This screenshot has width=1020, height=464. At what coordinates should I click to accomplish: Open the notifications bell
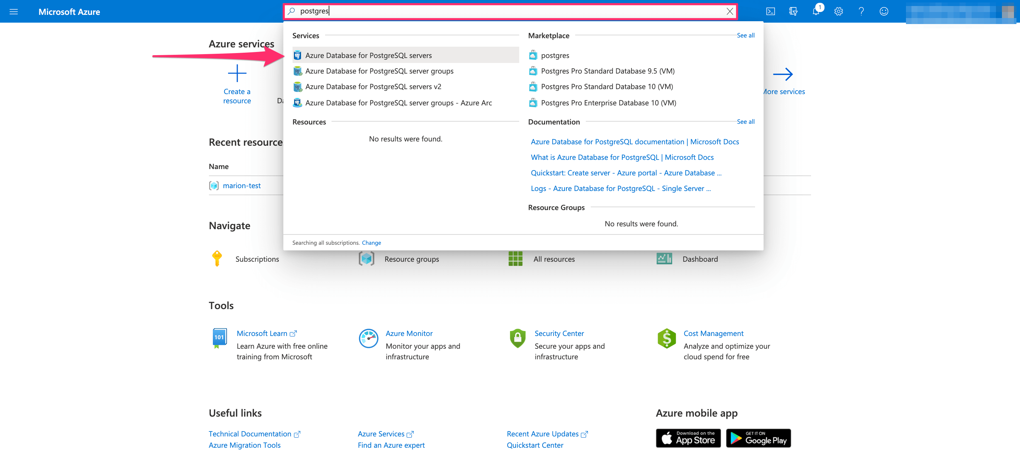[x=815, y=11]
